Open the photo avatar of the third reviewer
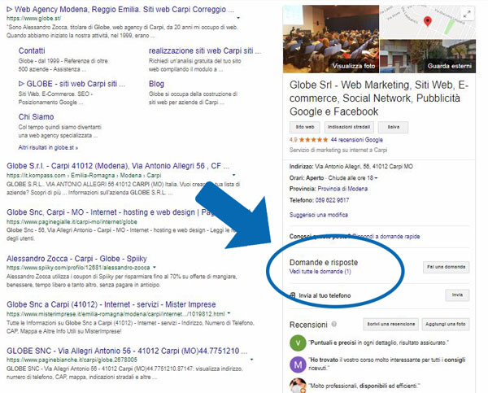Screen dimensions: 488x393 pos(298,385)
